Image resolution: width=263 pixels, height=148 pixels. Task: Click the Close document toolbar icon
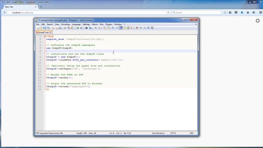tap(53, 28)
